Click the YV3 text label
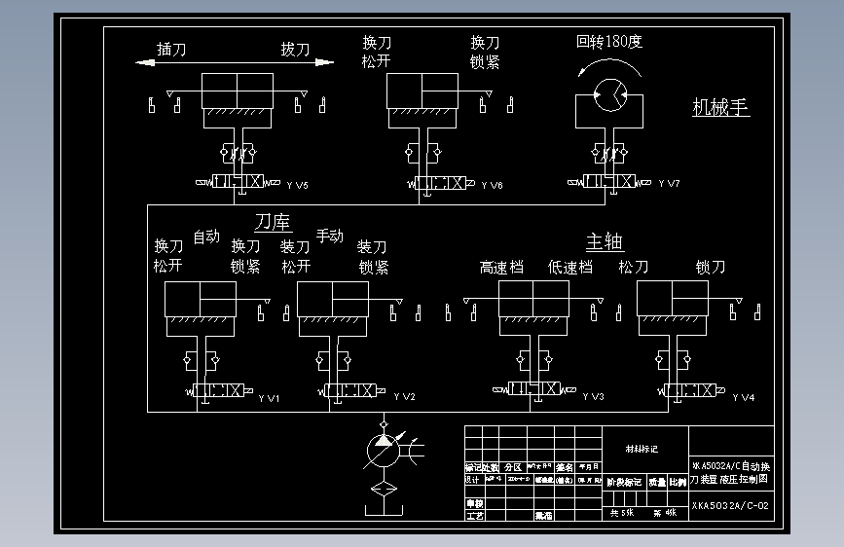This screenshot has width=844, height=547. coord(594,397)
